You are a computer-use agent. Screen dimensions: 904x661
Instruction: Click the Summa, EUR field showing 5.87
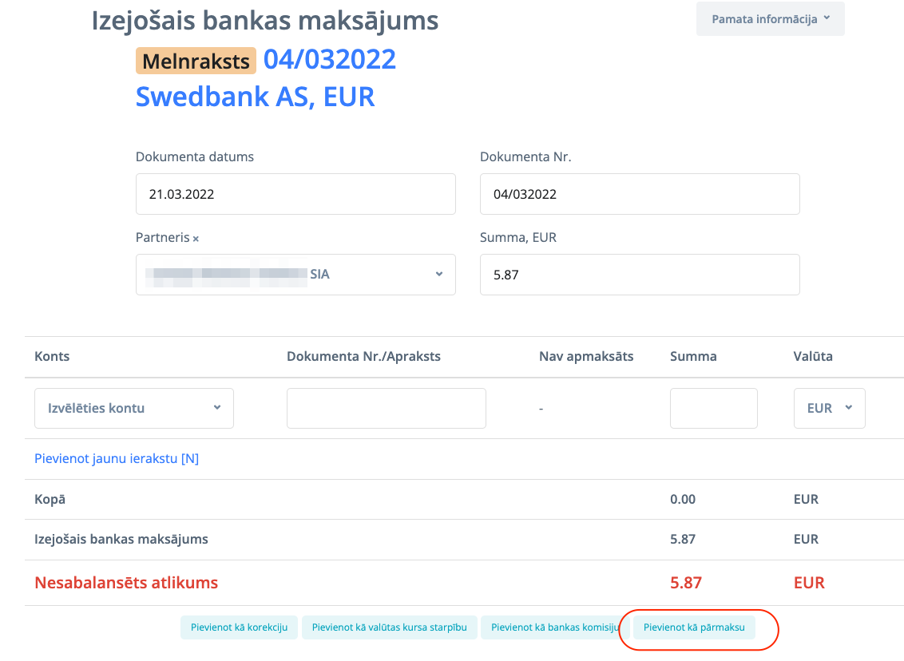pos(639,275)
